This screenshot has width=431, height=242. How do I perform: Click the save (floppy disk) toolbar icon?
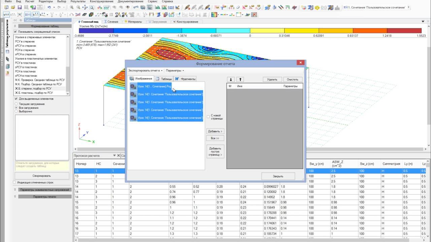point(20,7)
